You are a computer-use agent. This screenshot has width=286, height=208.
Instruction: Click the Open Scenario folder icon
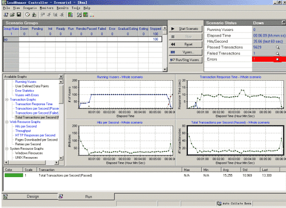(x=12, y=14)
